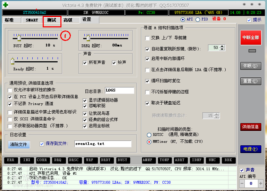The height and width of the screenshot is (191, 267).
Task: Select the API access mode radio
Action: point(183,19)
